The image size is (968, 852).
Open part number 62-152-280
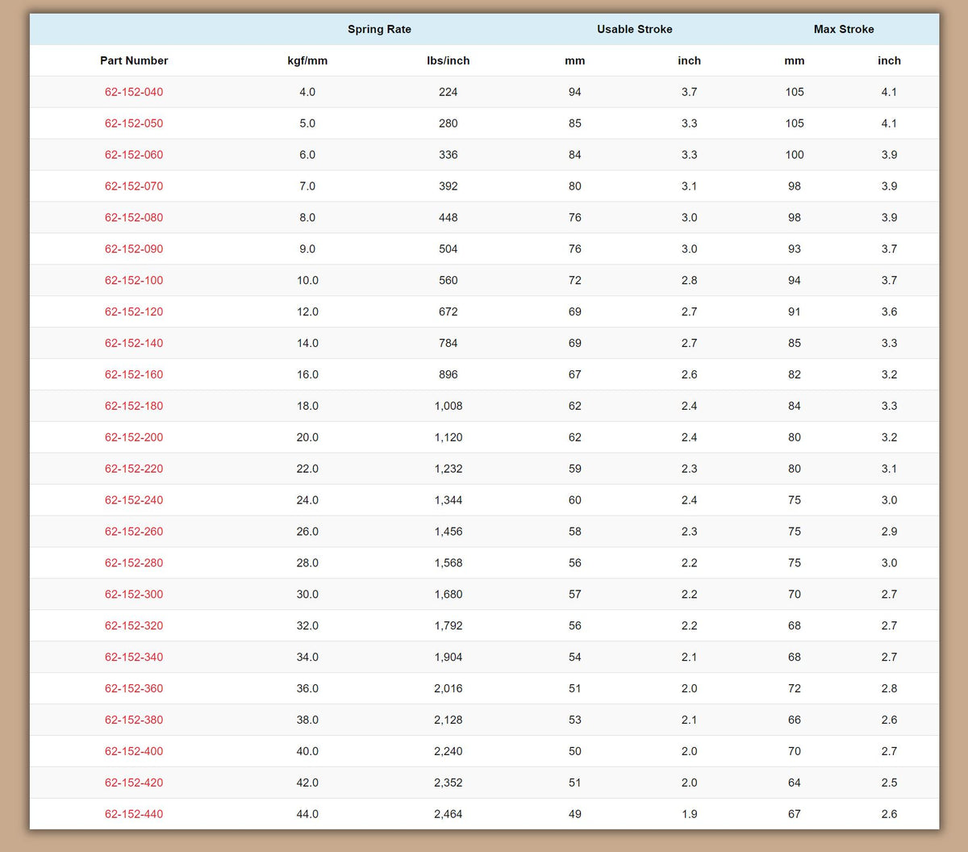coord(134,563)
